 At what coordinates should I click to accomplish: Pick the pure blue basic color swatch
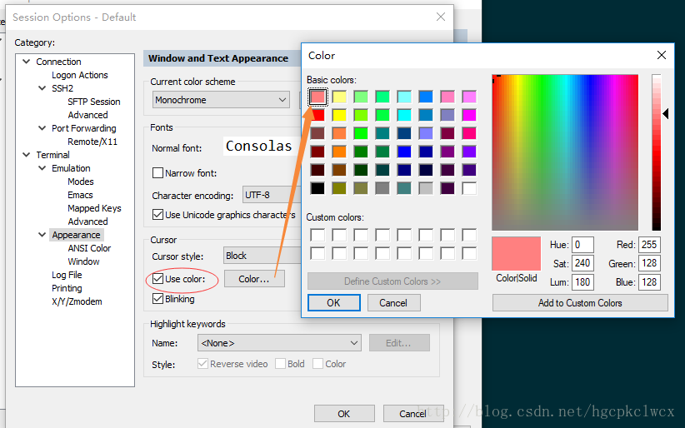pyautogui.click(x=404, y=152)
